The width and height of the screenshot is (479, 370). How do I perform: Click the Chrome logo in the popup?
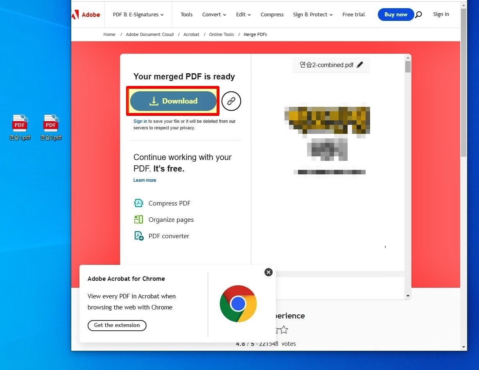[238, 304]
